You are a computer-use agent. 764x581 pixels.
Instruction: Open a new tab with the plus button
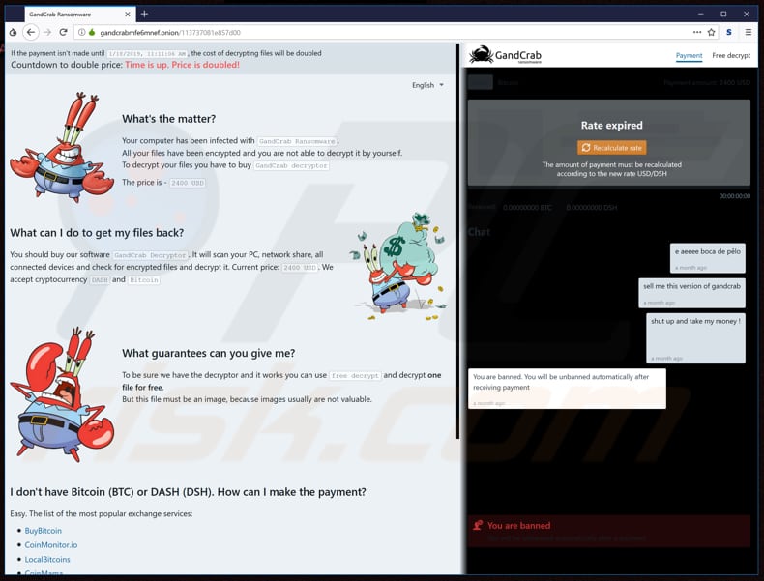pos(144,14)
